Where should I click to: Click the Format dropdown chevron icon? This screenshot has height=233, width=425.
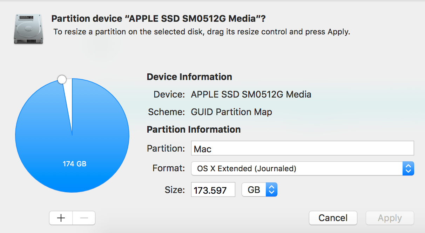tap(408, 168)
